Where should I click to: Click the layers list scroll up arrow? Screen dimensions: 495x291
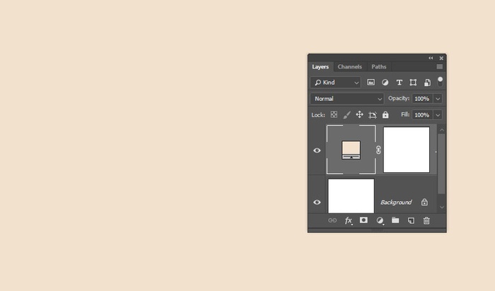pos(442,130)
